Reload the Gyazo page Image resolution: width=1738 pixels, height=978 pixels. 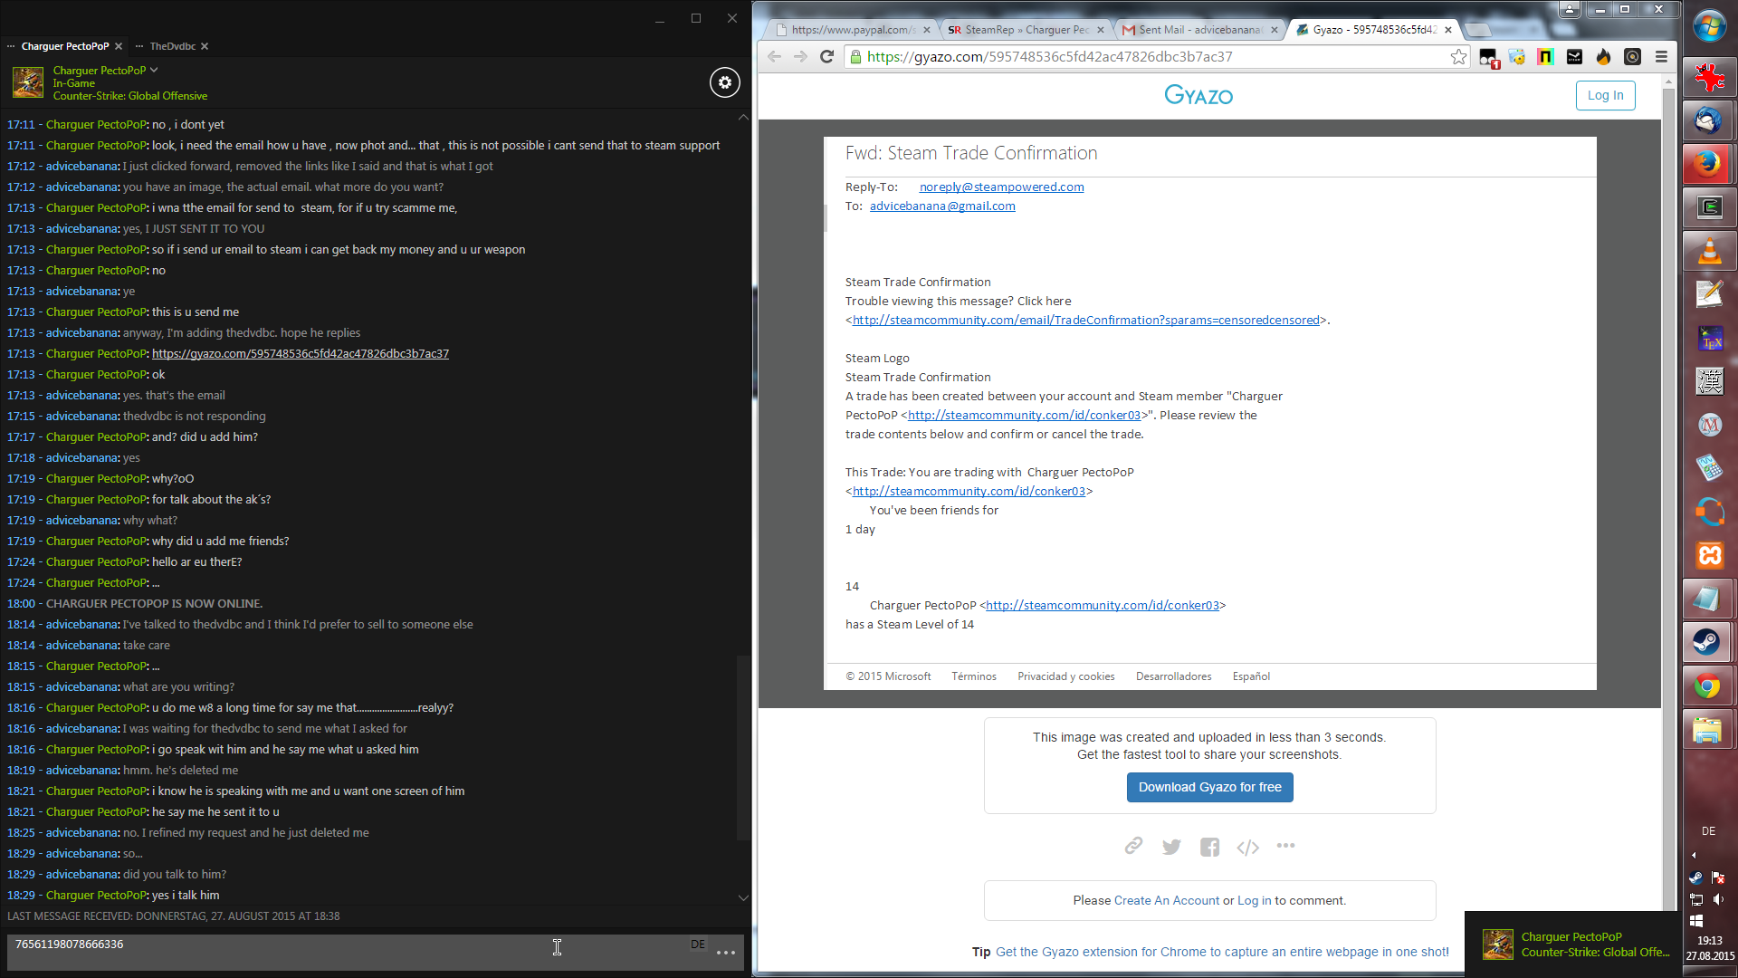click(x=826, y=57)
